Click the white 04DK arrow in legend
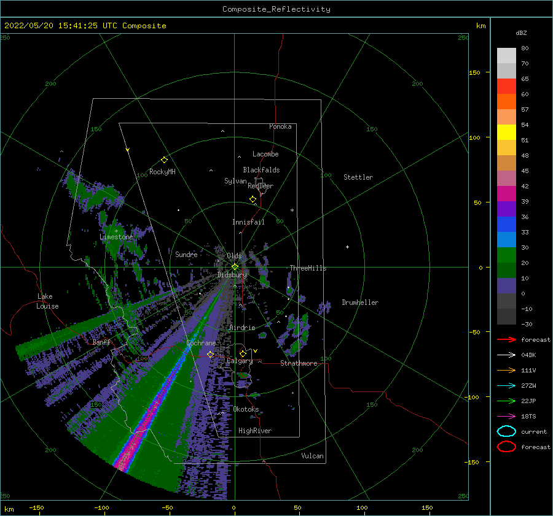Image resolution: width=553 pixels, height=516 pixels. (x=506, y=355)
